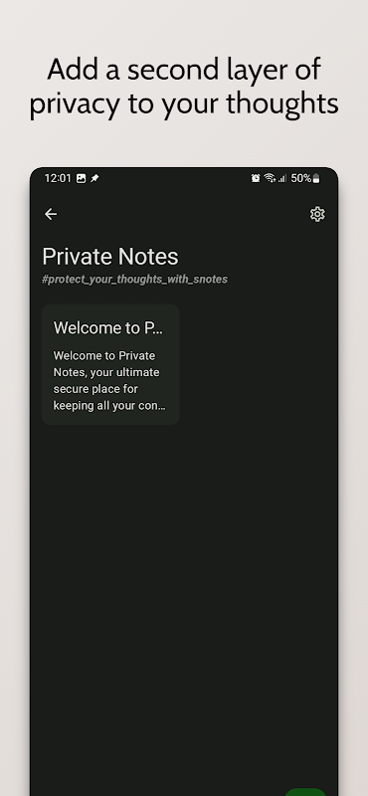Tap the empty notes area below the Welcome card
This screenshot has width=368, height=796.
184,584
